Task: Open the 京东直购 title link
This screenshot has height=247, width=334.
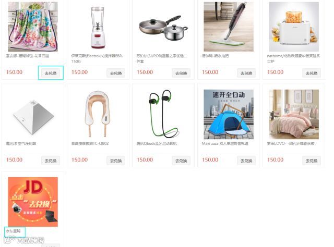Action: pyautogui.click(x=13, y=231)
